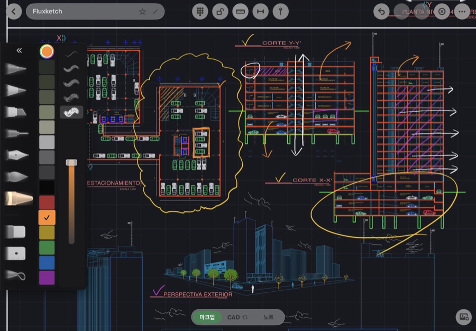
Task: Select the pin marker tool
Action: (280, 12)
